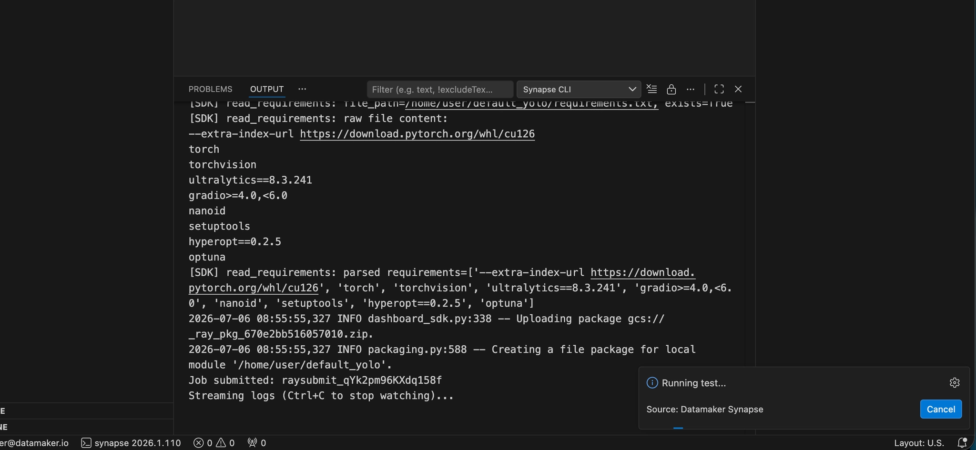Viewport: 976px width, 450px height.
Task: Click the 'Running test...' notification message
Action: pyautogui.click(x=693, y=383)
